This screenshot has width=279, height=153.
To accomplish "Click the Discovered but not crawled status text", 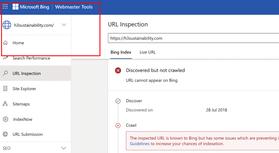I will pos(155,70).
